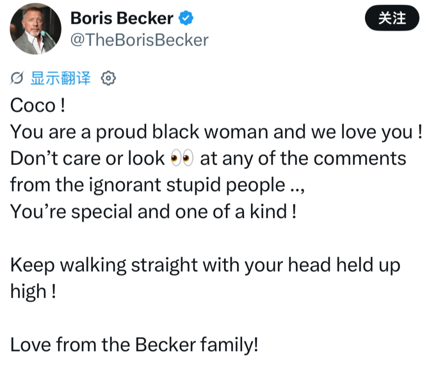The width and height of the screenshot is (427, 366).
Task: Click the 'Don't care or look' text
Action: click(x=88, y=158)
